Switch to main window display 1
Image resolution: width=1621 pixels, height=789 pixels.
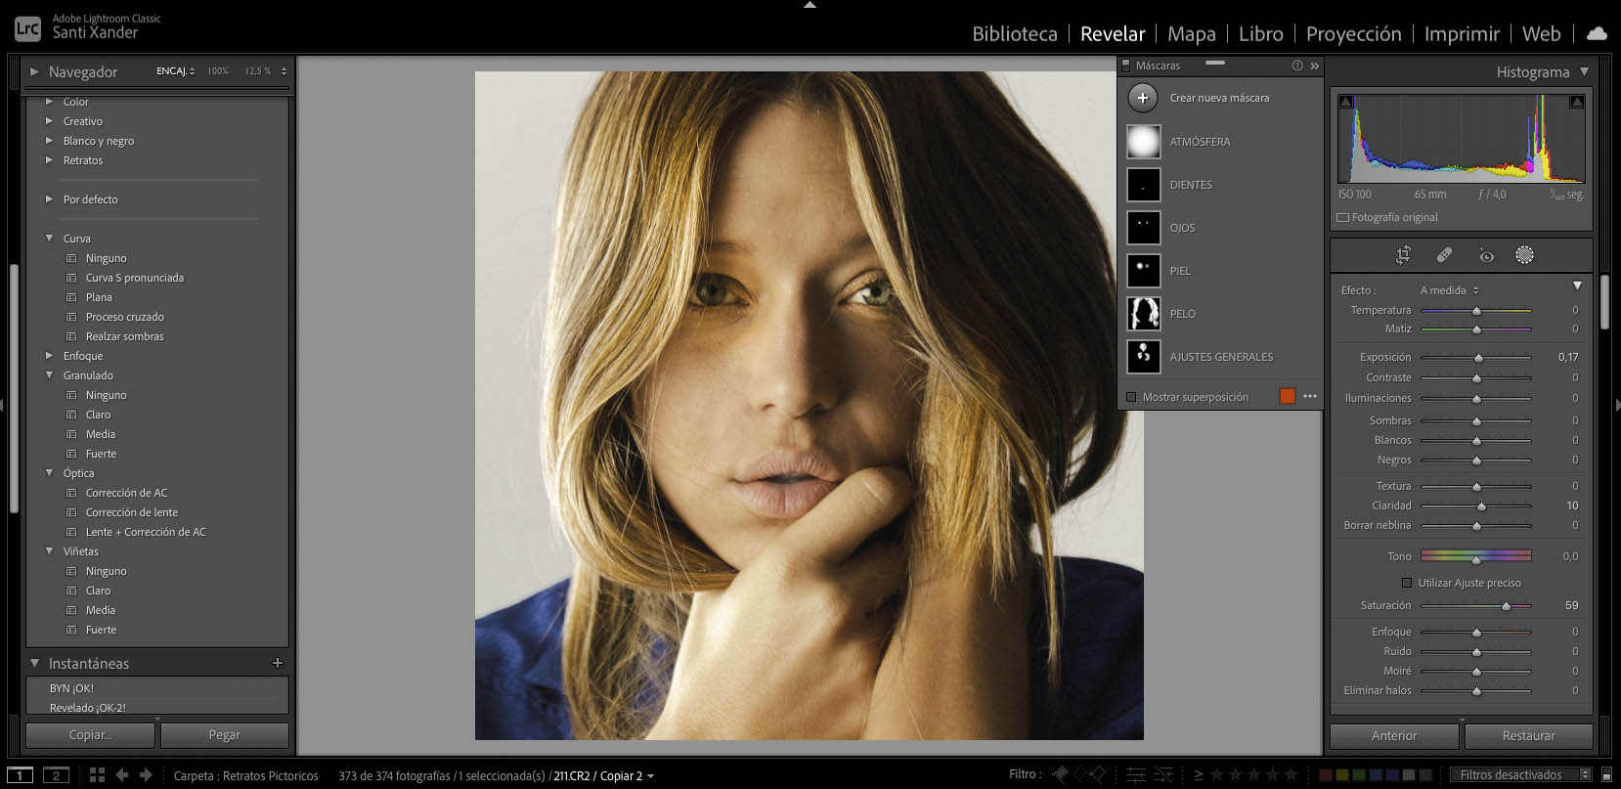point(19,775)
